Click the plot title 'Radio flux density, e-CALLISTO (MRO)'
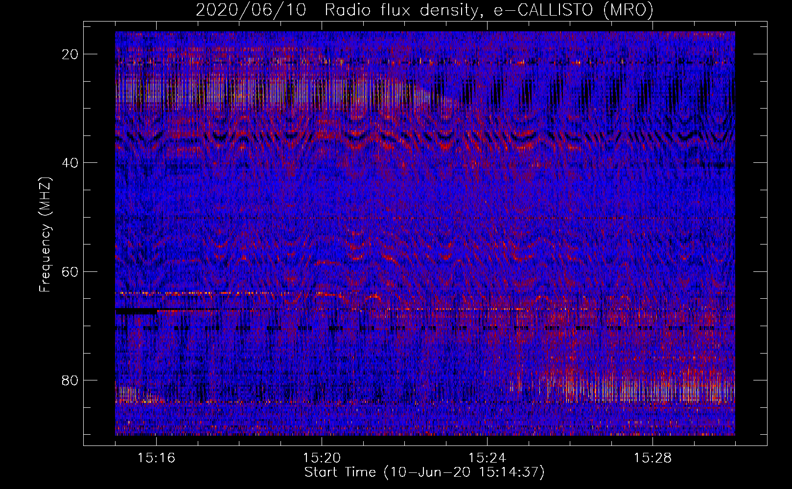This screenshot has width=792, height=489. coord(489,10)
